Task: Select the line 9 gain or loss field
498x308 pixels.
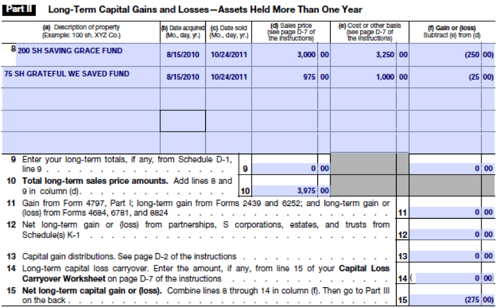Action: 452,168
